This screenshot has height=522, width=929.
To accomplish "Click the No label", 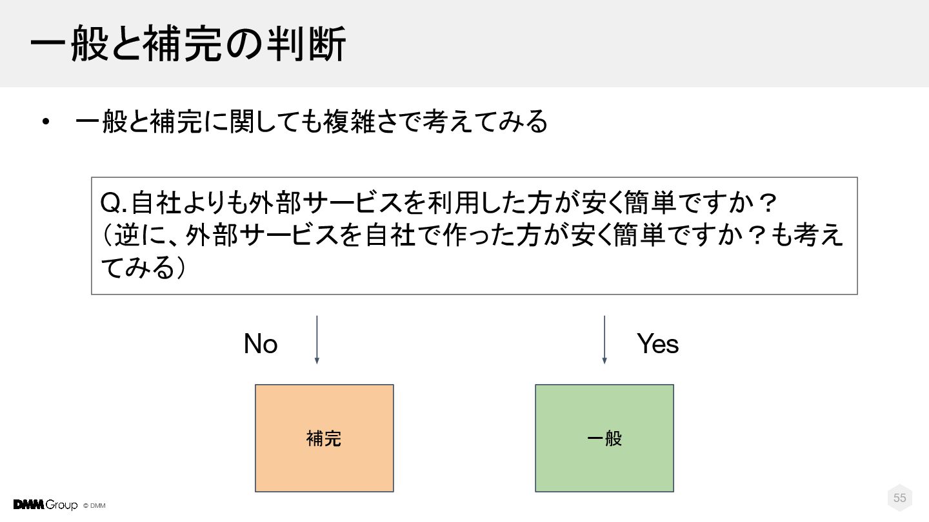I will (x=261, y=344).
